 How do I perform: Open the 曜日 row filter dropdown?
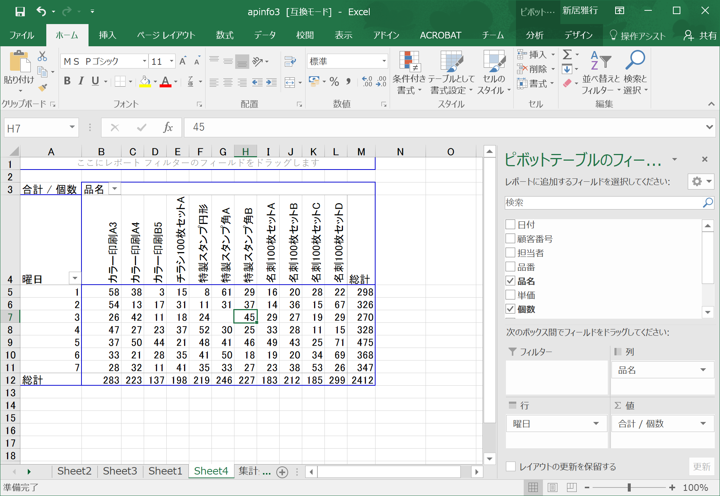click(x=75, y=278)
